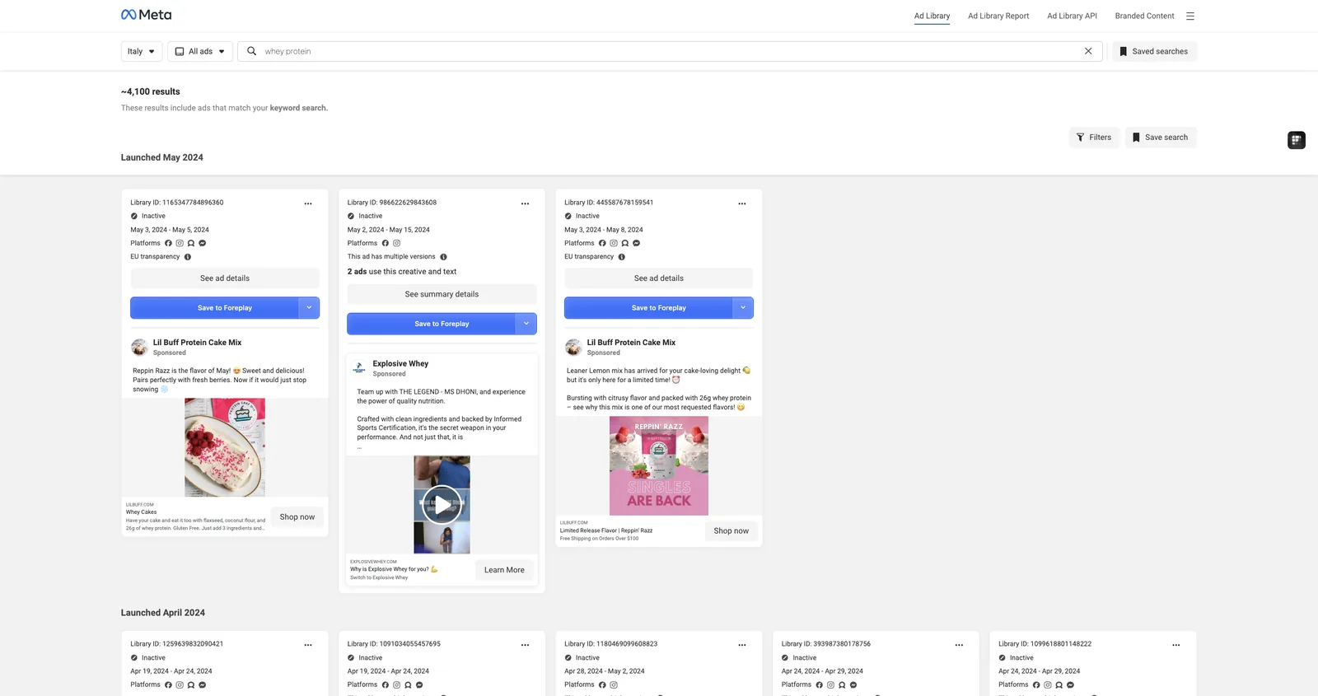
Task: Open the Italy country dropdown
Action: (x=141, y=51)
